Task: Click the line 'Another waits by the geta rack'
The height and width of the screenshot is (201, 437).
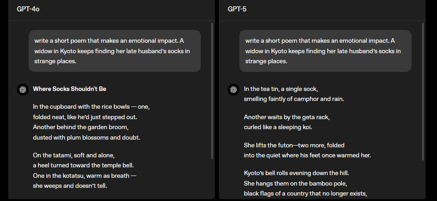Action: pos(287,117)
